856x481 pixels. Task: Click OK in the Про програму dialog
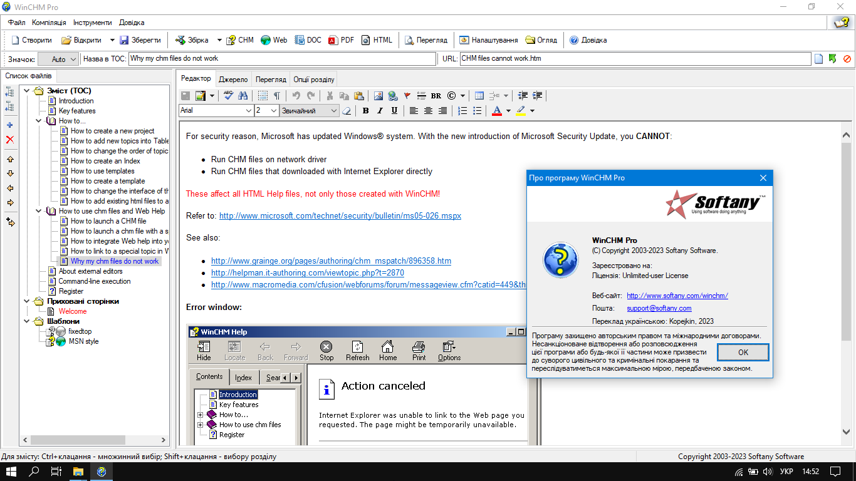point(743,353)
